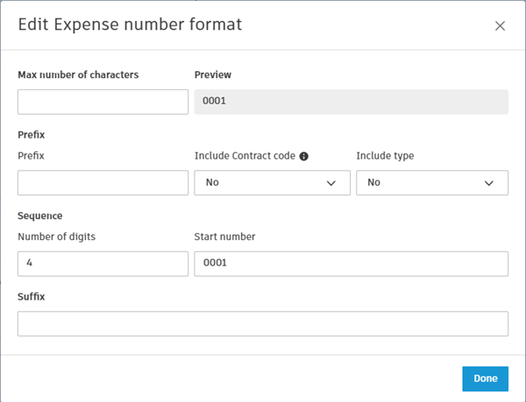Click the Start number input showing 0001

(x=351, y=264)
